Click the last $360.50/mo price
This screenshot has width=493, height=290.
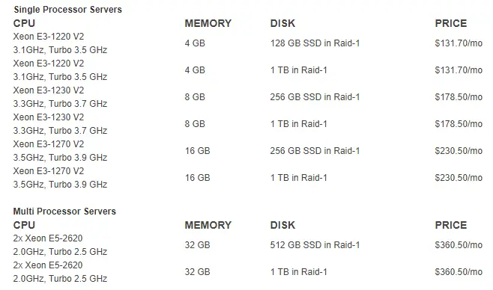[459, 272]
